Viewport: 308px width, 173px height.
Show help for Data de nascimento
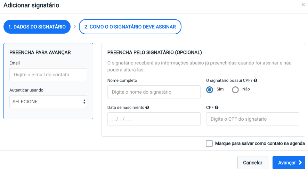[x=147, y=107]
